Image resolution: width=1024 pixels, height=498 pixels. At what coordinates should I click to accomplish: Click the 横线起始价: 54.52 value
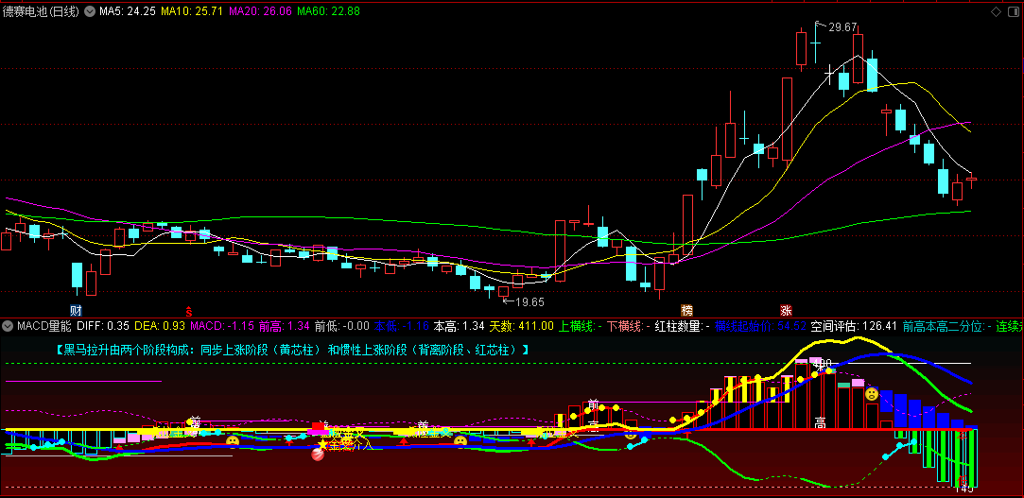click(x=761, y=326)
